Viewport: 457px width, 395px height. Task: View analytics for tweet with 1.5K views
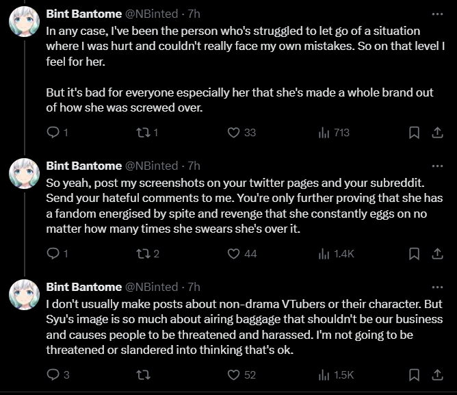(336, 375)
